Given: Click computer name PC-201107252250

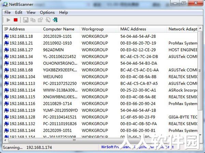Looking at the screenshot, I should [60, 83].
